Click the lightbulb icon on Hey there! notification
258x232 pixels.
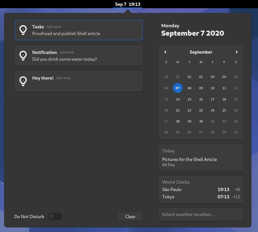pyautogui.click(x=23, y=81)
